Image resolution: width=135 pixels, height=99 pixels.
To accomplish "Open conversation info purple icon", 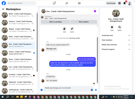I will 95,11.
